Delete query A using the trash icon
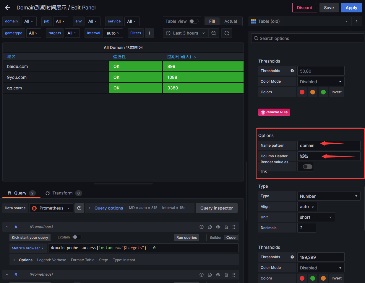The height and width of the screenshot is (283, 365). coord(226,227)
